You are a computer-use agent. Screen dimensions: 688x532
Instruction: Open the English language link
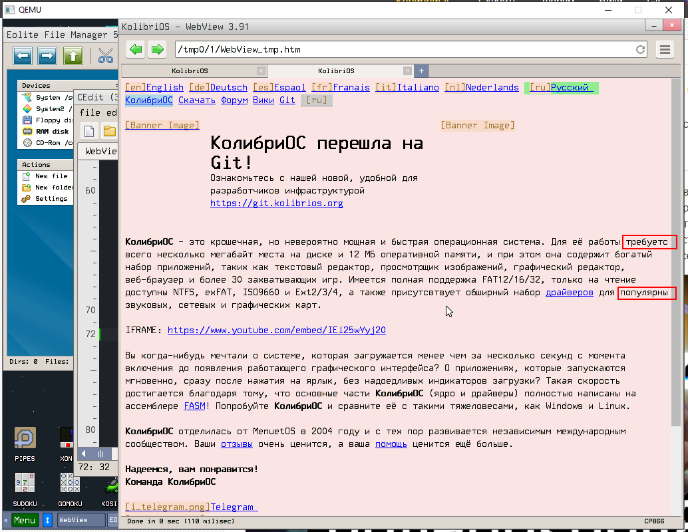(164, 87)
